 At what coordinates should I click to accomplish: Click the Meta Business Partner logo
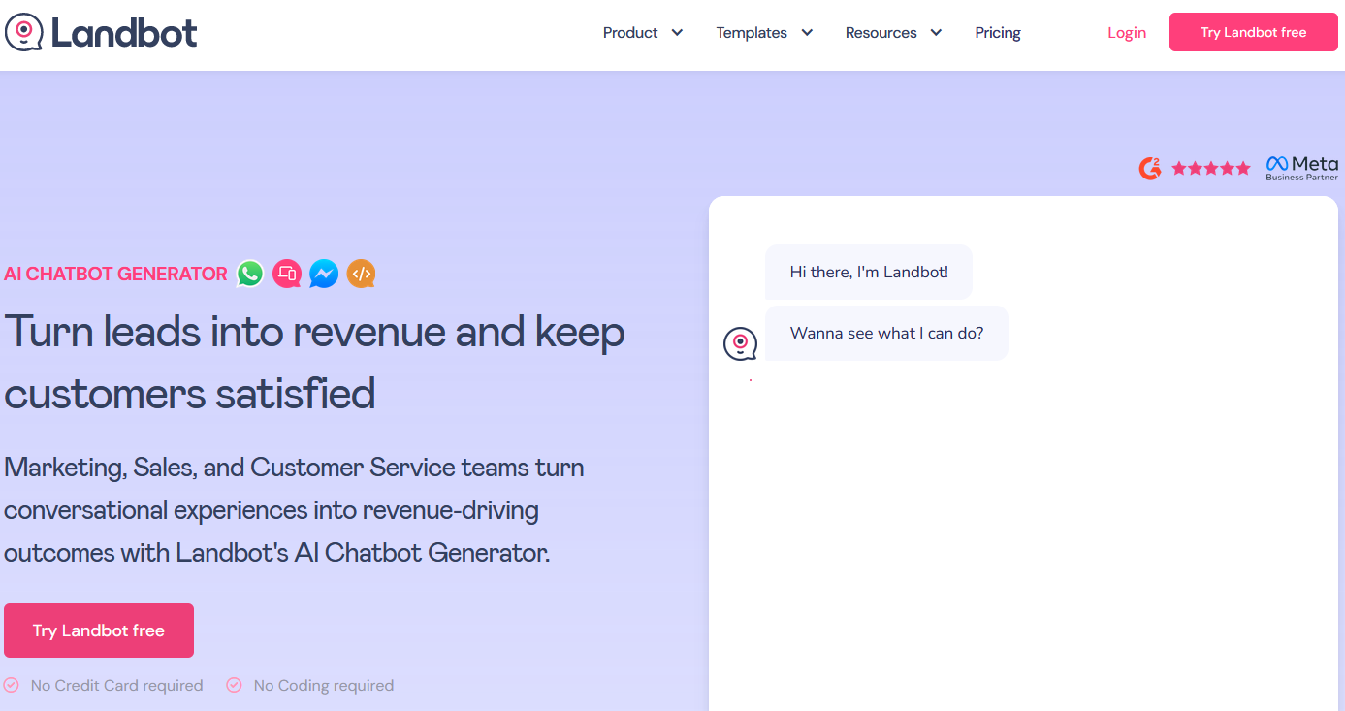point(1301,168)
